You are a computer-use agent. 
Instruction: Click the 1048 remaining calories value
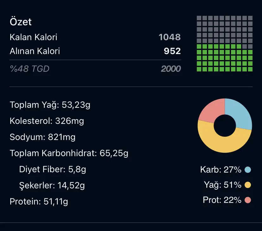170,37
